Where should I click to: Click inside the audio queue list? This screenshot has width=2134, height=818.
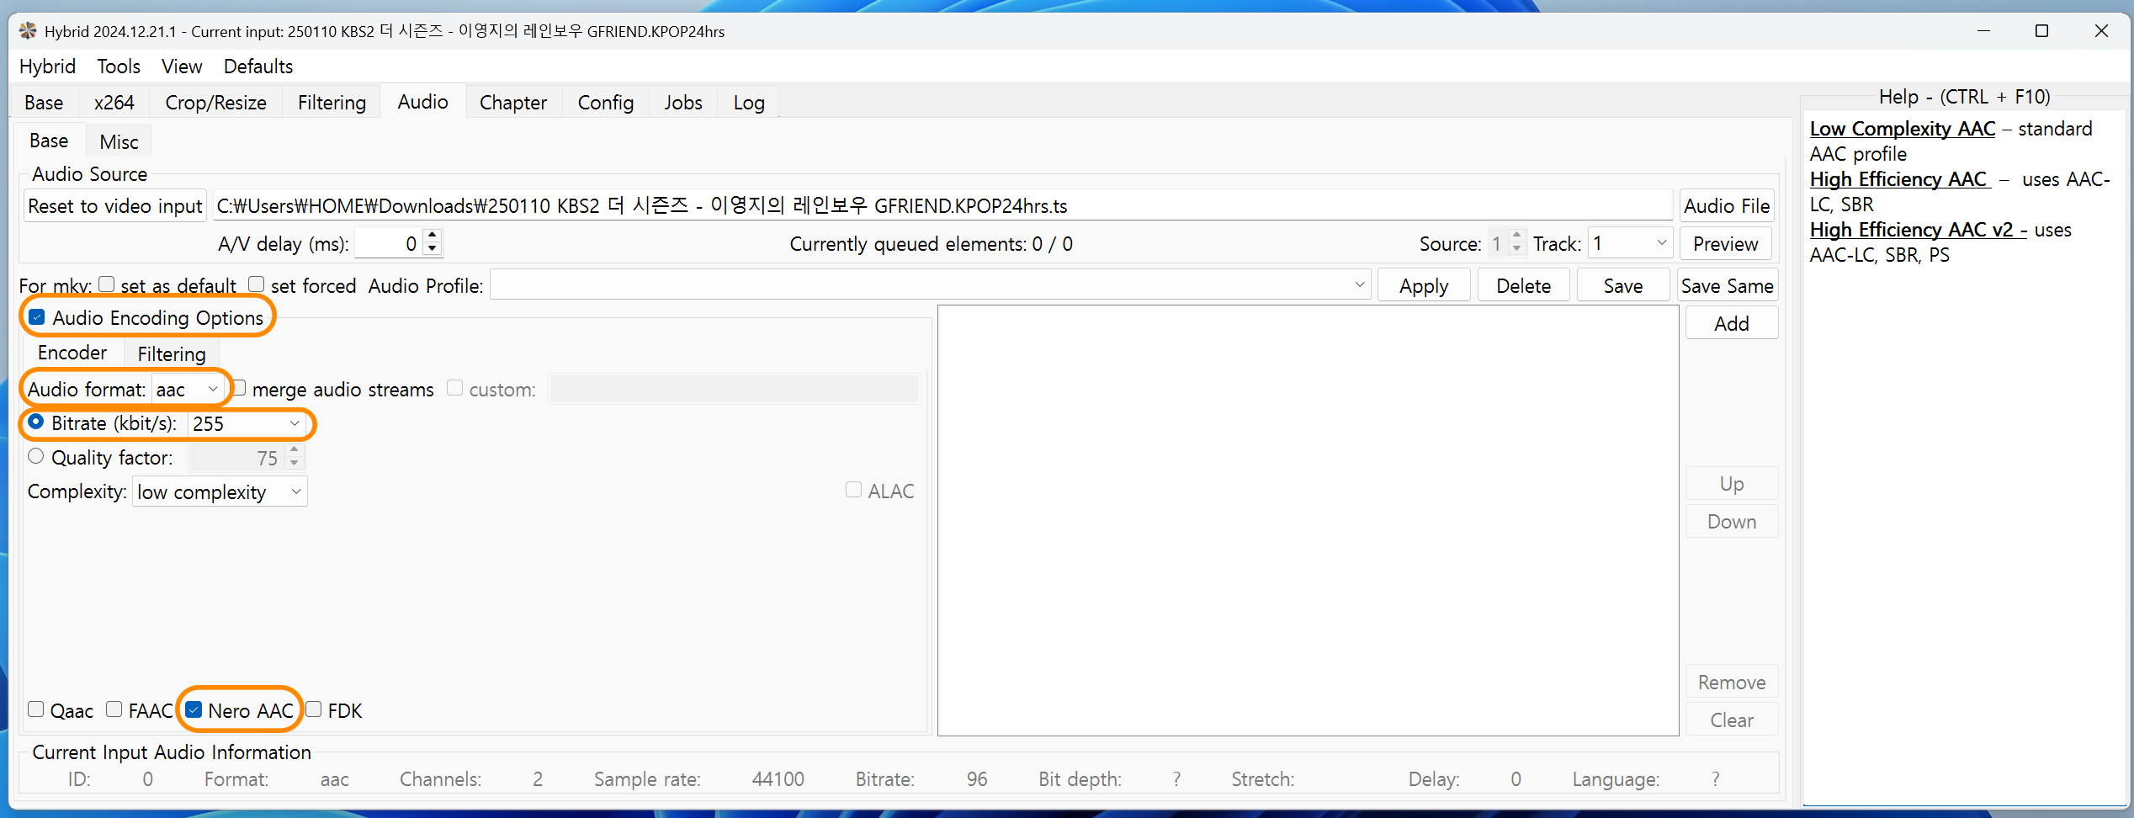1309,520
